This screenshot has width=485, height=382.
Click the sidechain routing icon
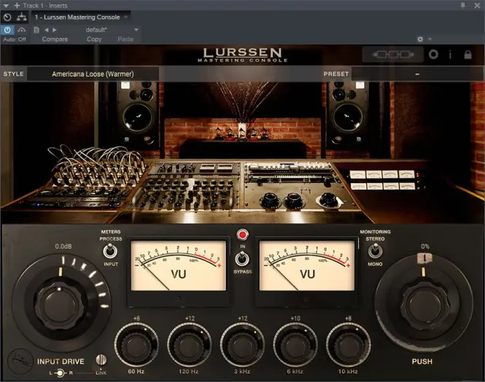click(21, 17)
